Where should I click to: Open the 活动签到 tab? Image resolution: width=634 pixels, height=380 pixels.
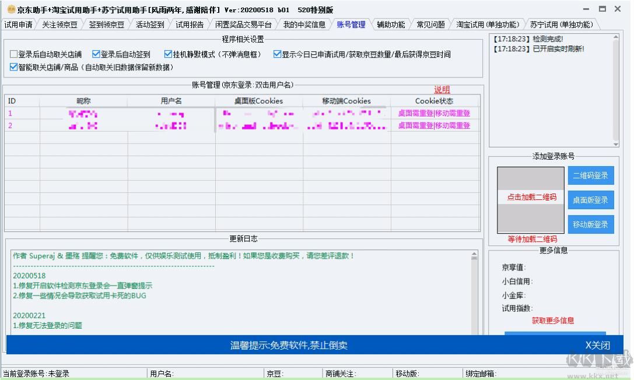point(148,24)
